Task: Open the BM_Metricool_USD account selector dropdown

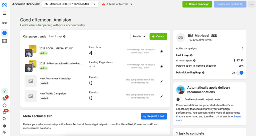Action: pos(70,4)
